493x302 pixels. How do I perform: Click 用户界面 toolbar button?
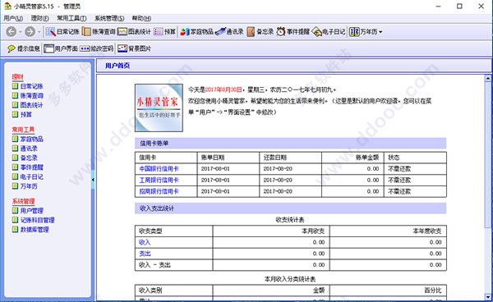pos(61,48)
